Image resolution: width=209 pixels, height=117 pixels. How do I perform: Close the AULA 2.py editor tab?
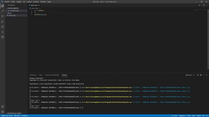coord(39,5)
